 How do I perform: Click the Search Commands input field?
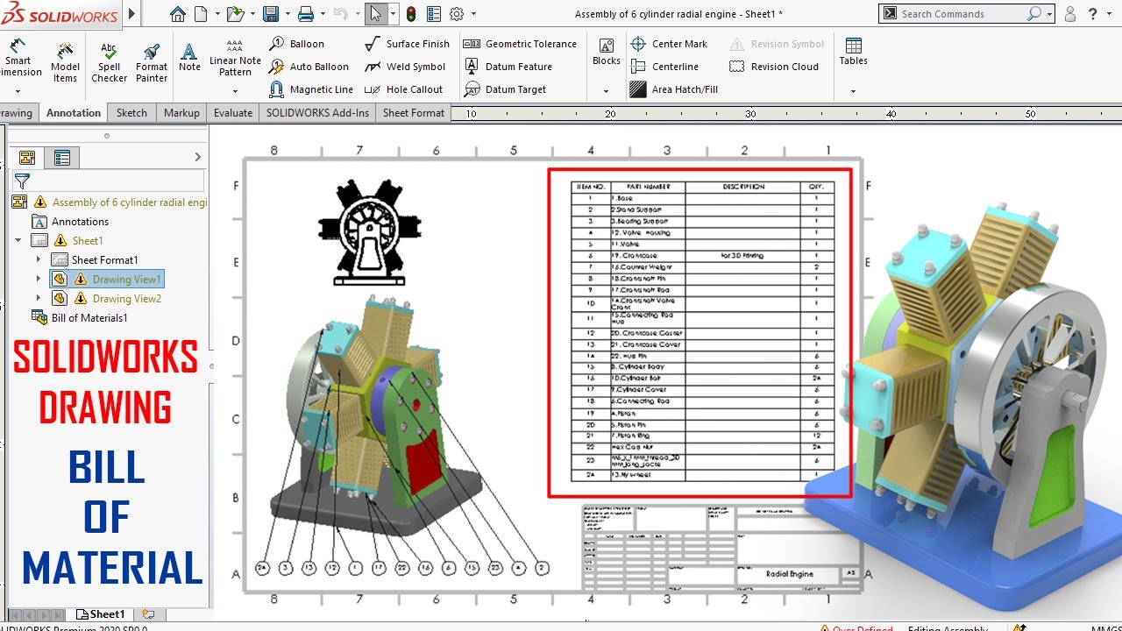[x=962, y=14]
